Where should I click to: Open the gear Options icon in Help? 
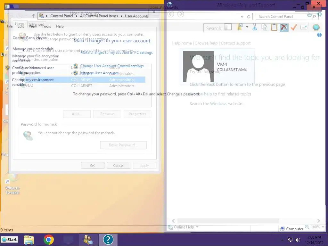click(x=320, y=14)
